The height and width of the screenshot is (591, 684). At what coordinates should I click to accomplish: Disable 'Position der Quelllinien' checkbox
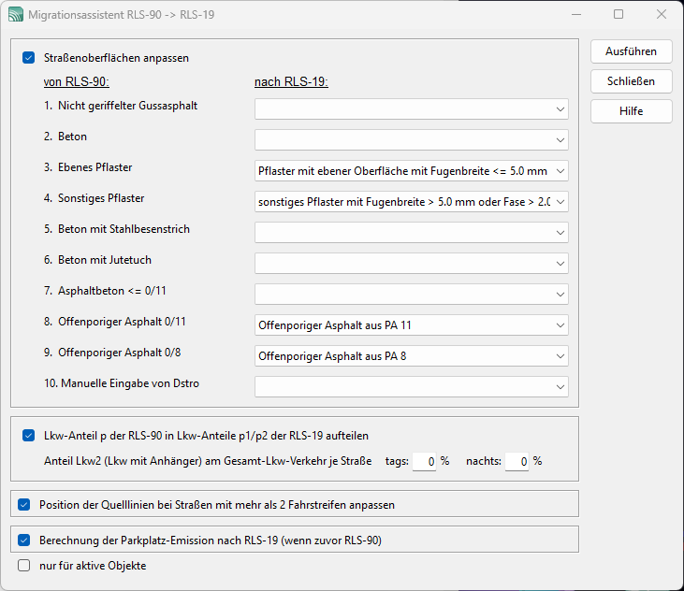click(x=24, y=505)
